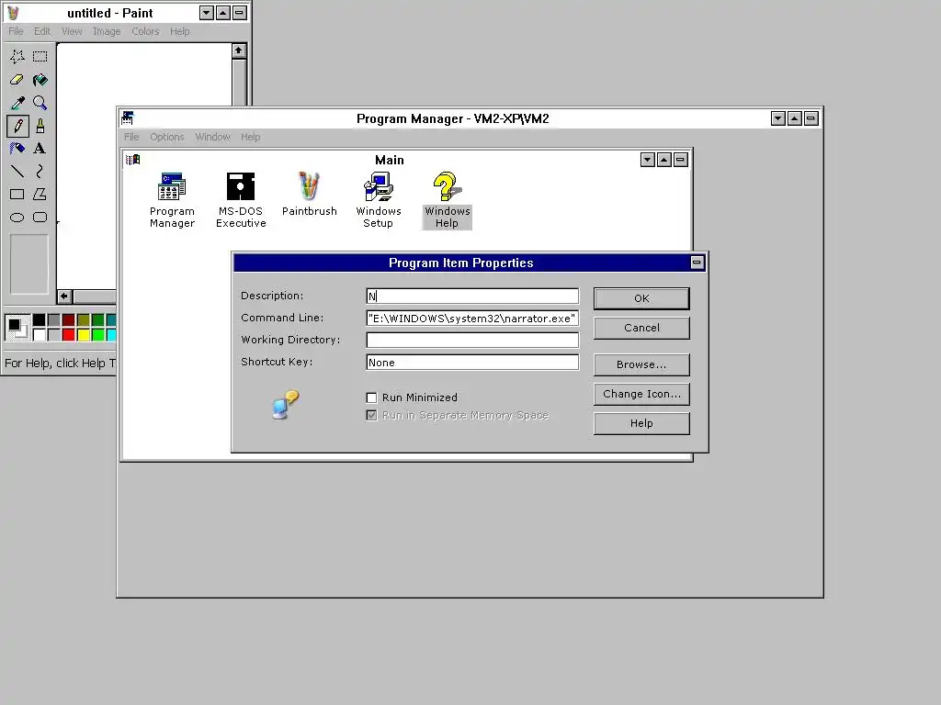941x705 pixels.
Task: Open Paint's File menu
Action: click(x=16, y=31)
